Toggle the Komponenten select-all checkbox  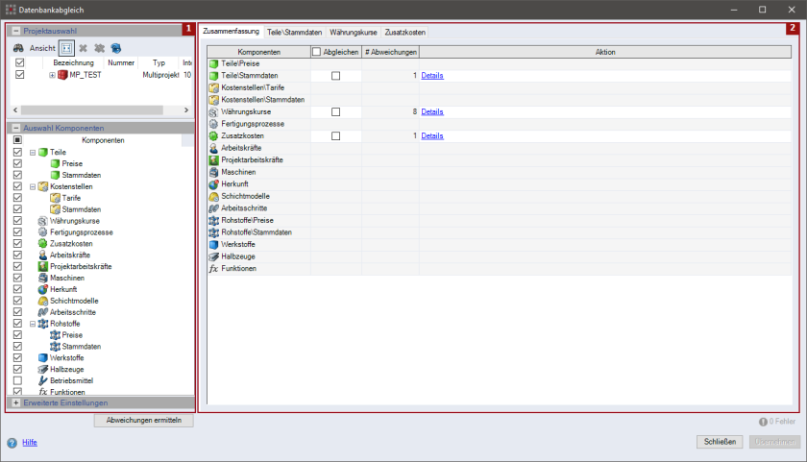pos(17,140)
